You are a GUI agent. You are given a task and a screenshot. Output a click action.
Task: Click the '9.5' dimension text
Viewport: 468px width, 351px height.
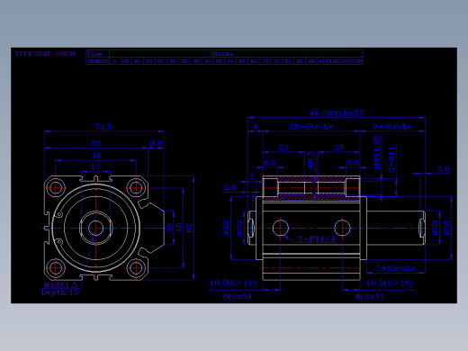tap(156, 143)
